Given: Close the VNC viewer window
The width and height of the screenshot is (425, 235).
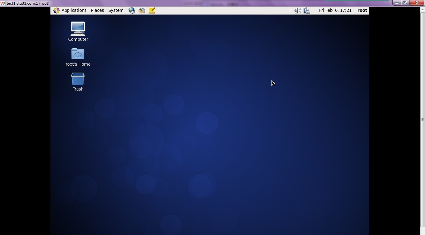Looking at the screenshot, I should 417,3.
